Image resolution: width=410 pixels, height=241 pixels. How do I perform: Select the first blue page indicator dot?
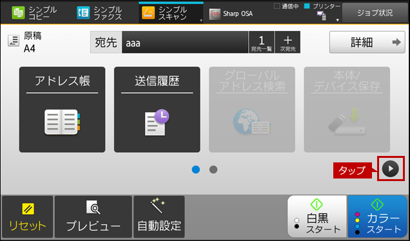196,169
